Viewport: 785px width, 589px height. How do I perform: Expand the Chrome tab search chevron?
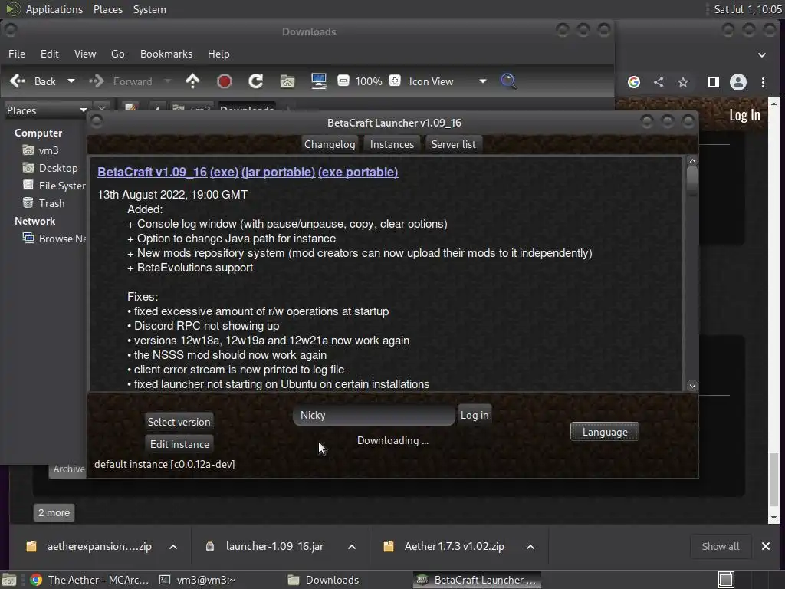click(761, 55)
